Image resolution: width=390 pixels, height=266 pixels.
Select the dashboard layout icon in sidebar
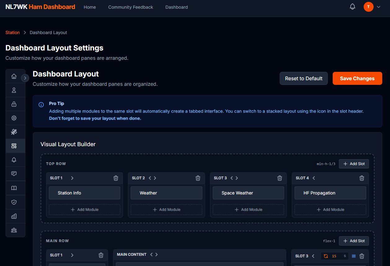tap(14, 146)
